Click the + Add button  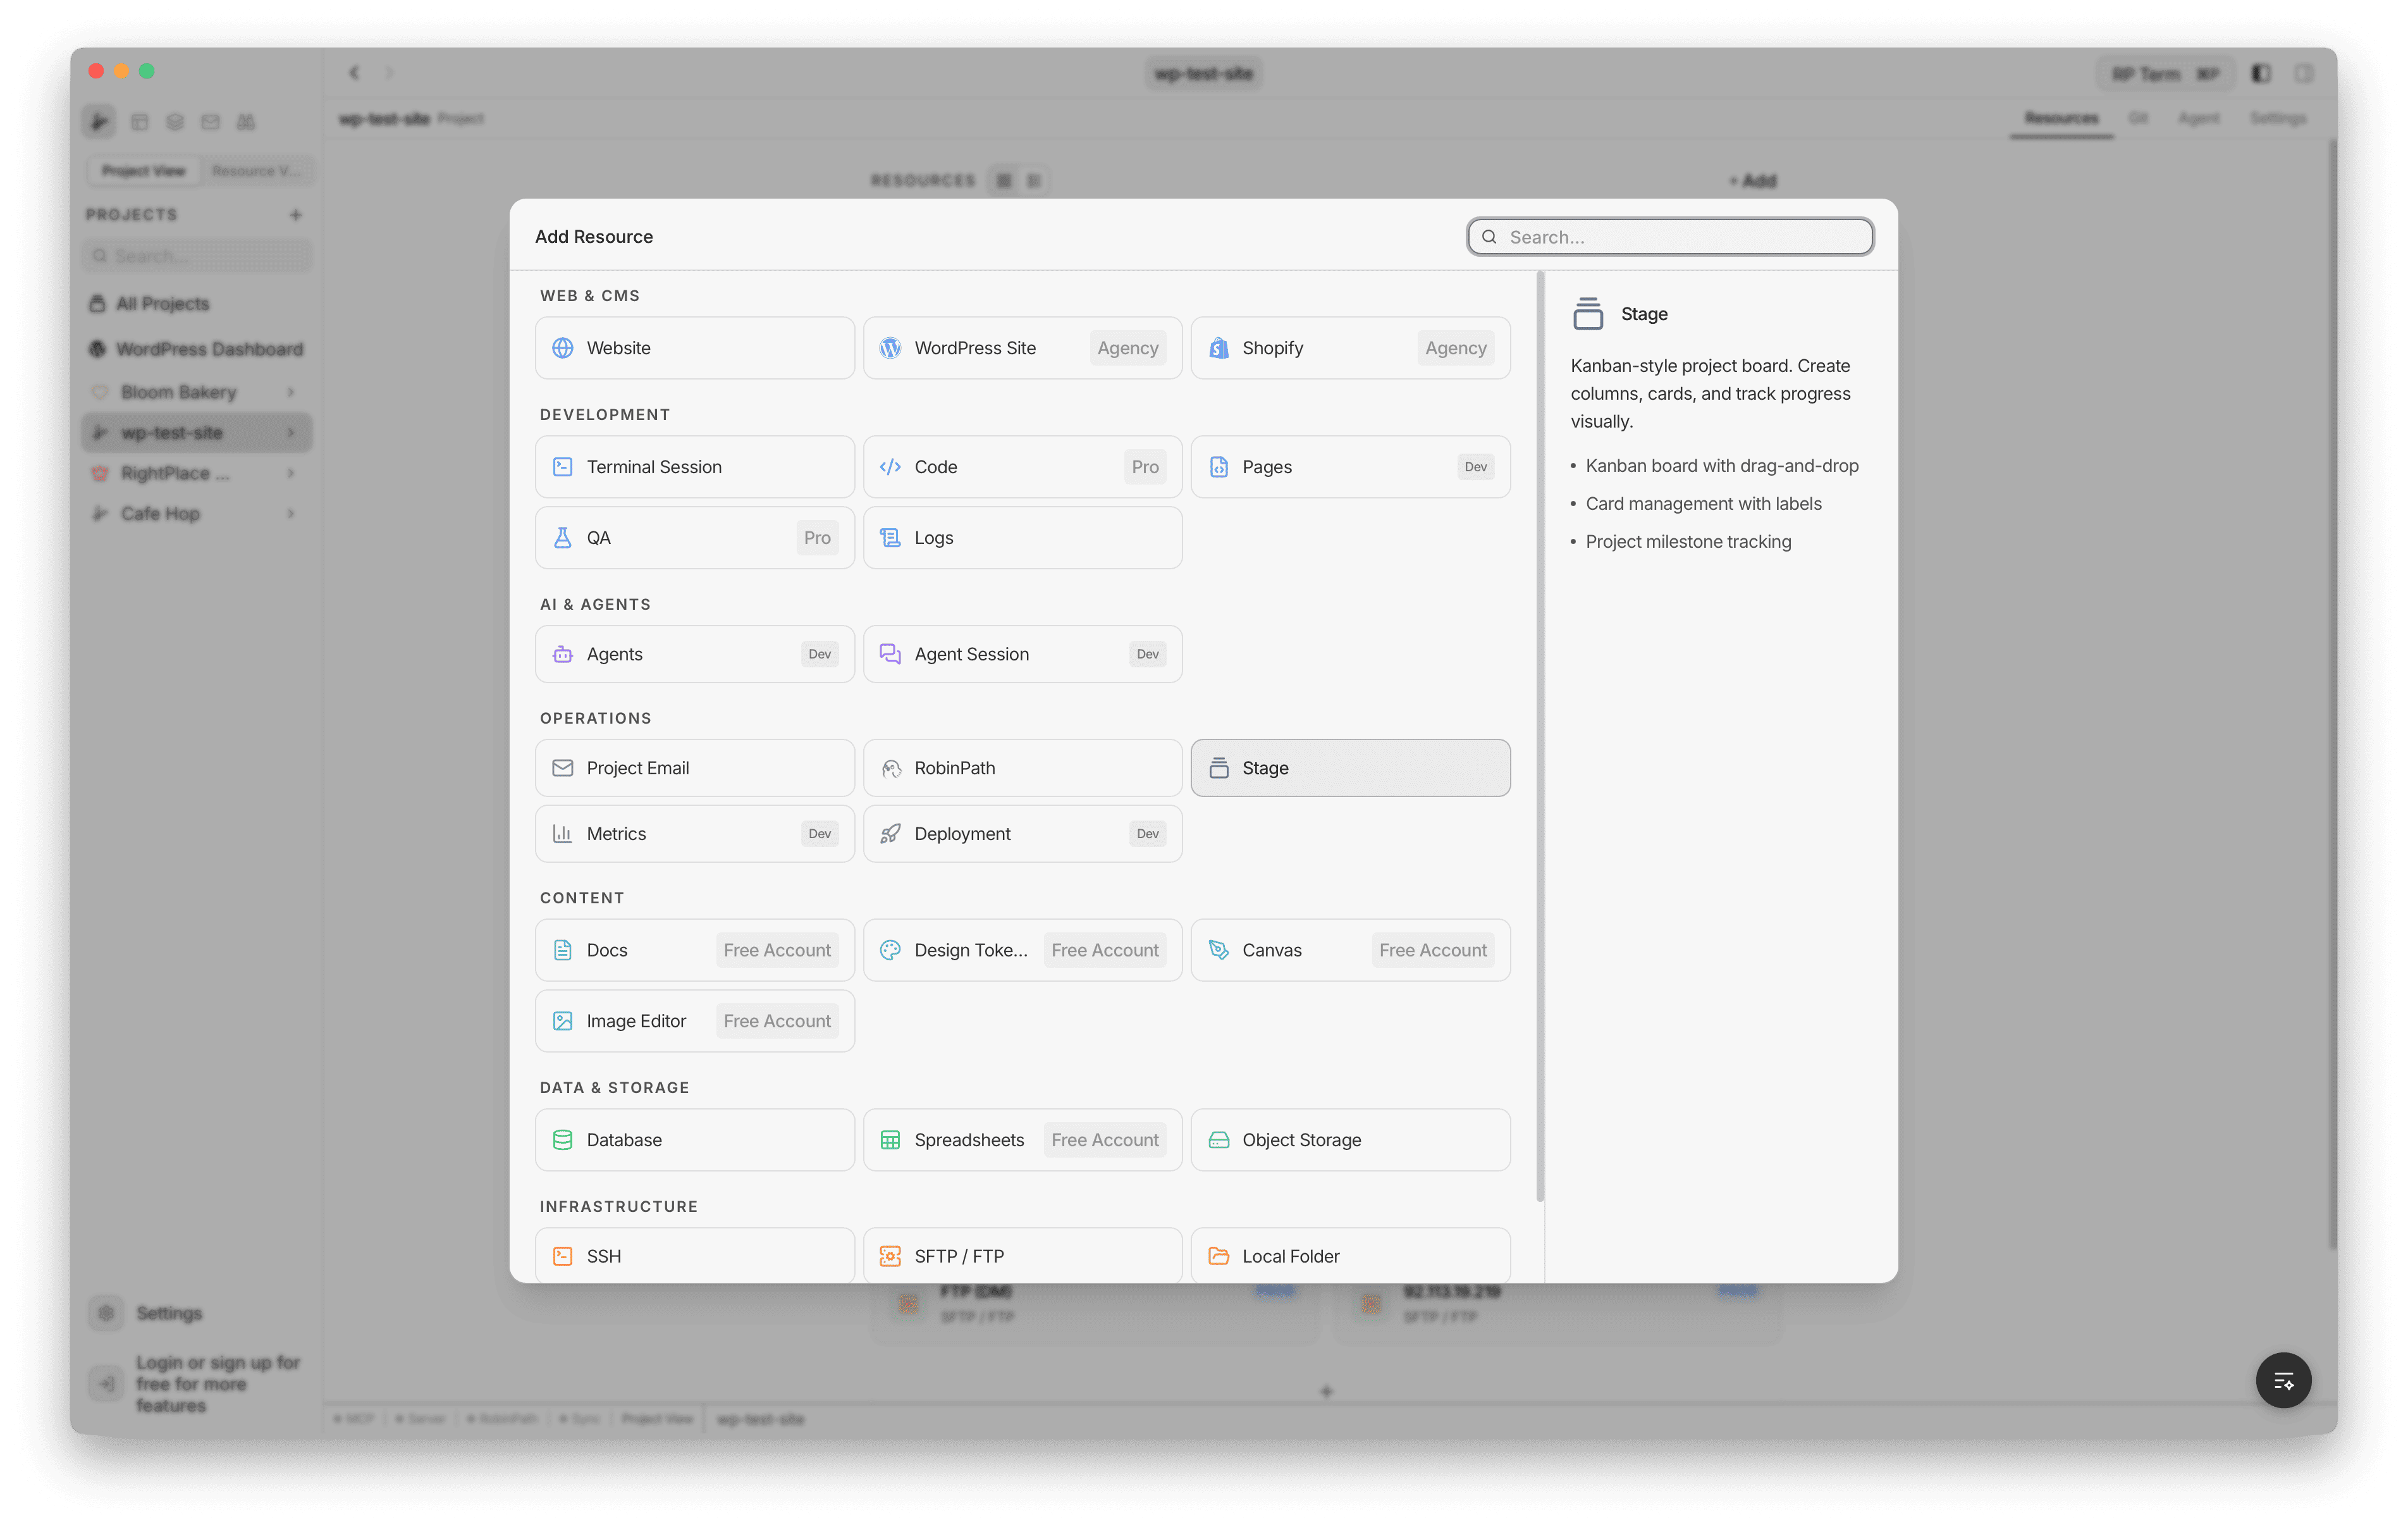1752,181
